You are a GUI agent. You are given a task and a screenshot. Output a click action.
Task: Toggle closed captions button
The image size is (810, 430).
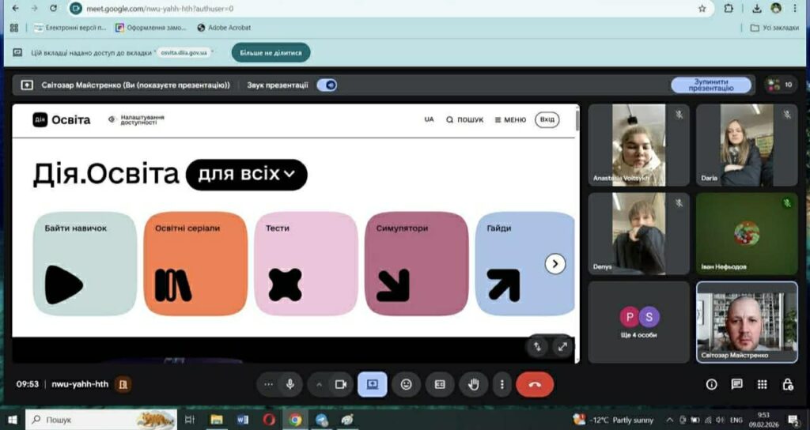coord(440,384)
